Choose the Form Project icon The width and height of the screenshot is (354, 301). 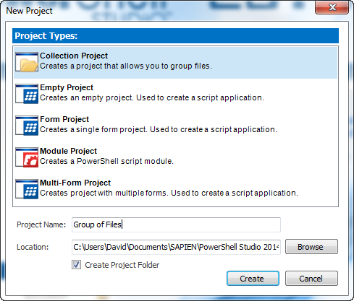(x=27, y=126)
